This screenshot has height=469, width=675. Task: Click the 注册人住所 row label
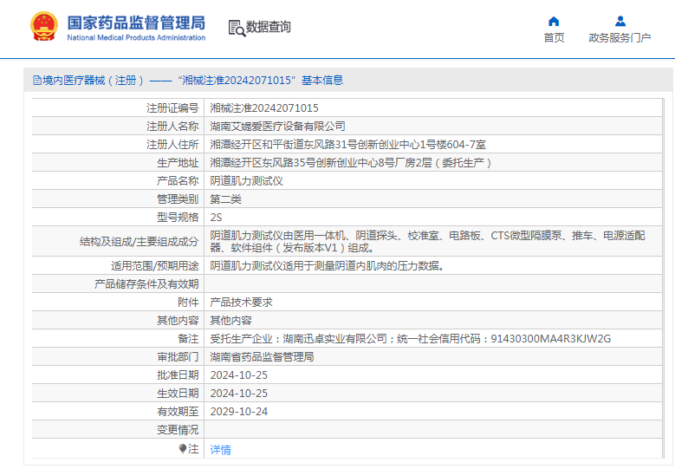pyautogui.click(x=172, y=144)
